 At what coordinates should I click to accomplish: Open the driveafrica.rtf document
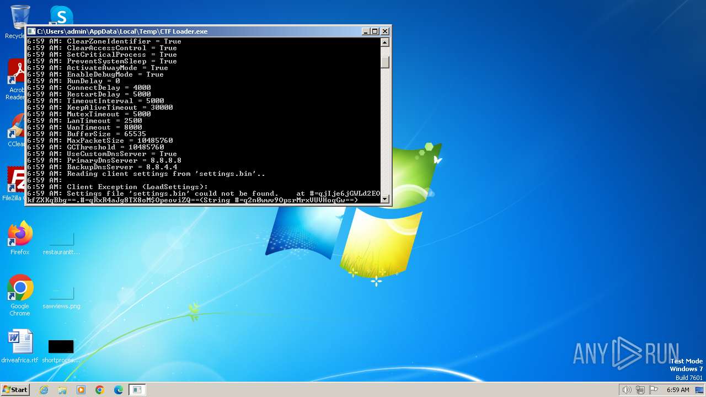click(x=20, y=346)
